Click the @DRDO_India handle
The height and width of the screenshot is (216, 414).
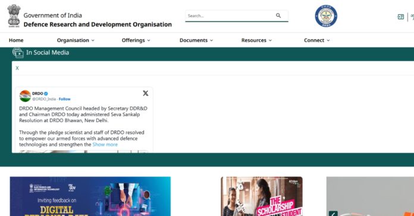[x=44, y=99]
